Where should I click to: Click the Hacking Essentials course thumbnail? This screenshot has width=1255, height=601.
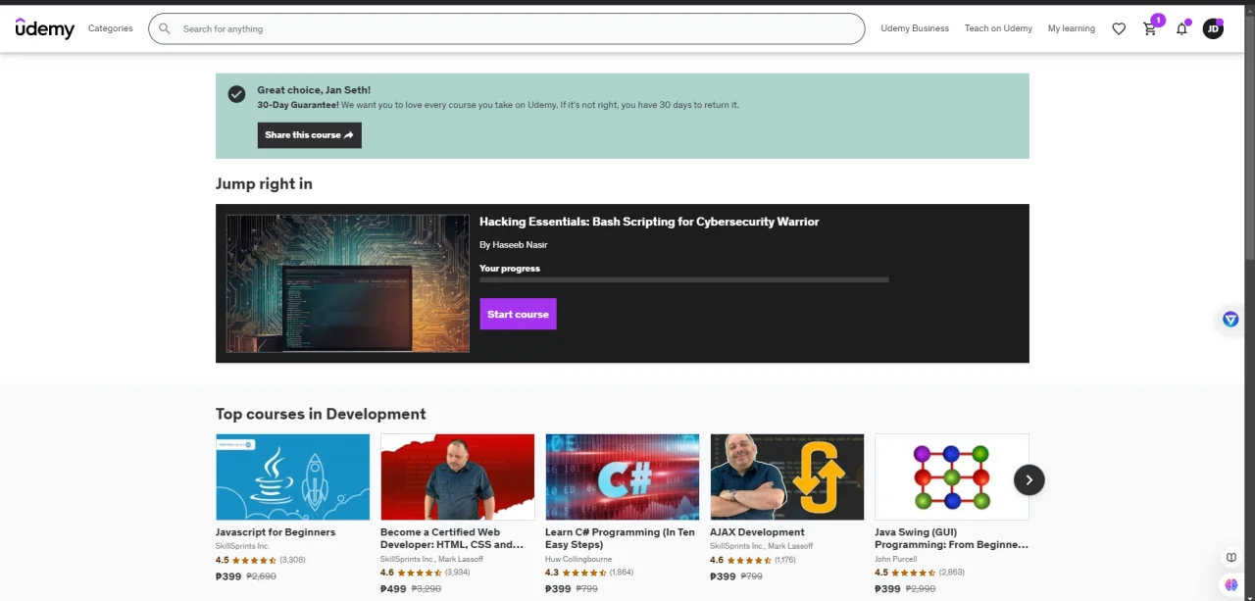348,283
